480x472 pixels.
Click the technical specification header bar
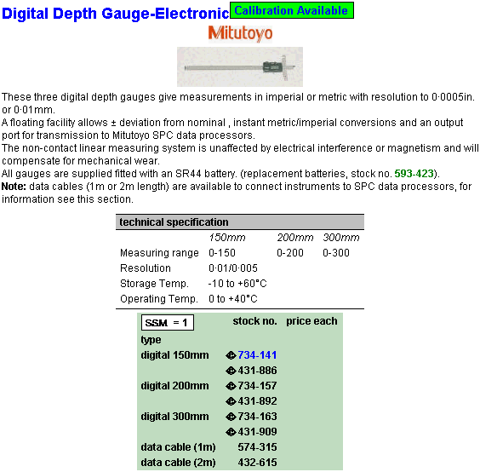(x=240, y=222)
